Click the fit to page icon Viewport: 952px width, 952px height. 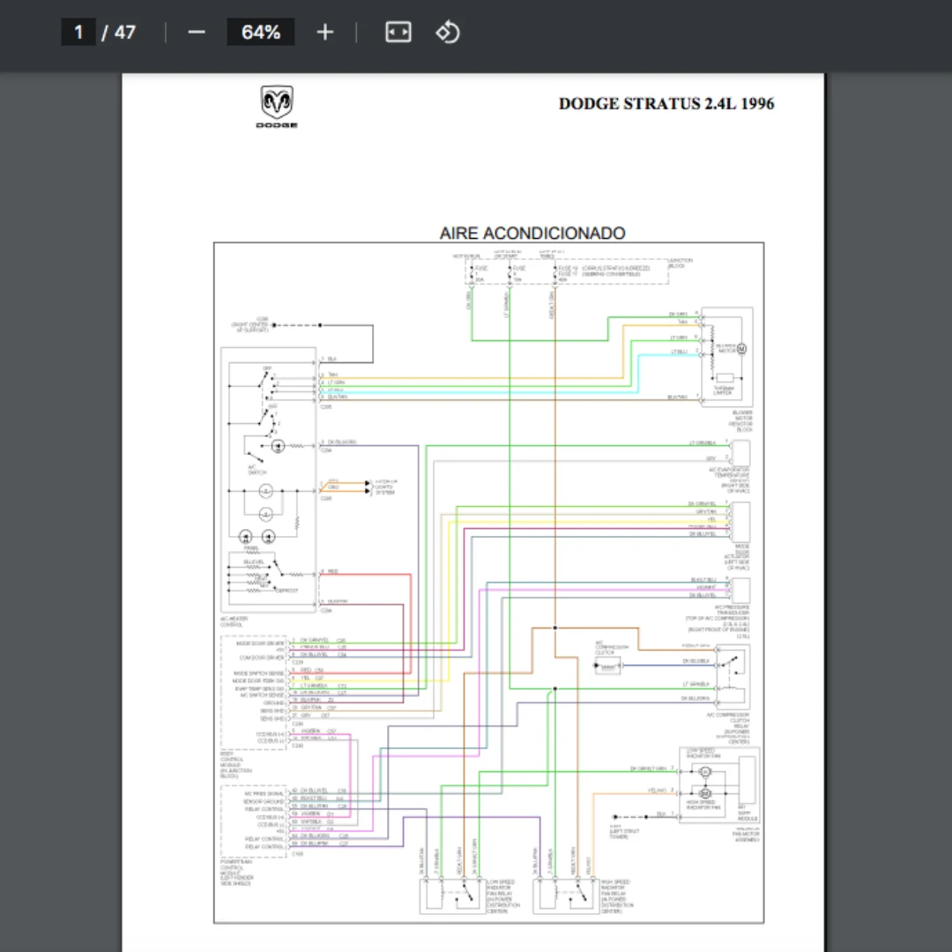point(398,33)
